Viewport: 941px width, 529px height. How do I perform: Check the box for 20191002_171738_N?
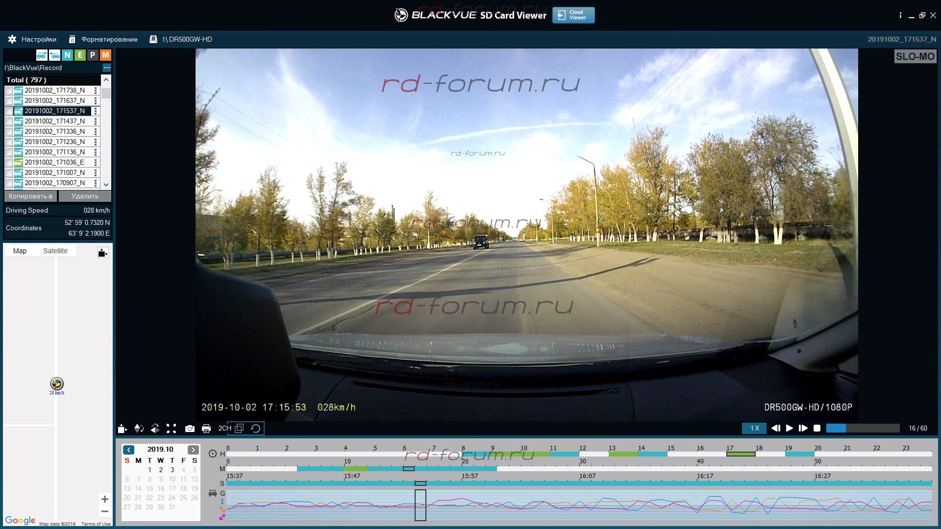pos(9,91)
